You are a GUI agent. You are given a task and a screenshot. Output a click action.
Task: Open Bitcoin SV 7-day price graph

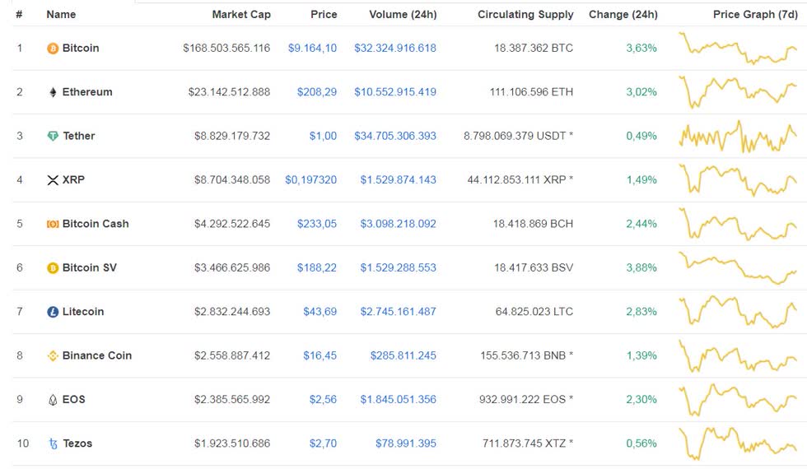pos(738,268)
